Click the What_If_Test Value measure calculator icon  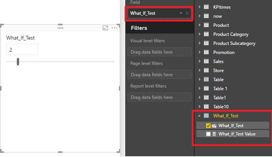214,134
